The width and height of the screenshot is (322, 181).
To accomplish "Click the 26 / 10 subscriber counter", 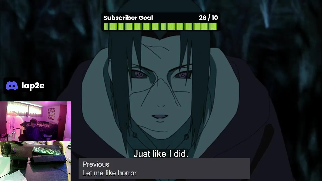I will pyautogui.click(x=208, y=18).
